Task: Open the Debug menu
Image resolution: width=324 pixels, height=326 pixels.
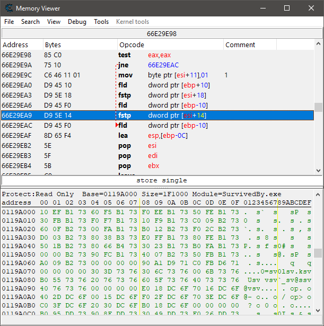Action: [x=77, y=22]
